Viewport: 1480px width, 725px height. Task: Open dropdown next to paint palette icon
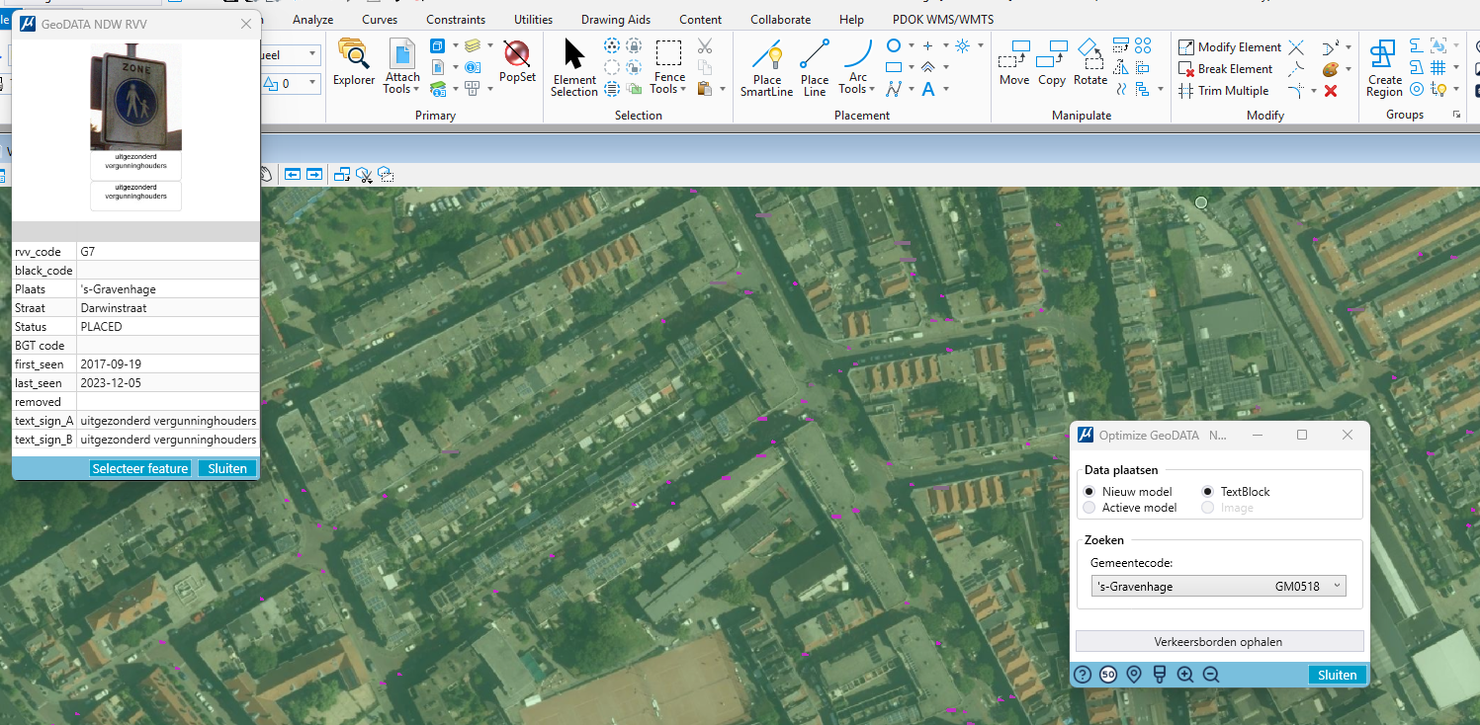coord(1348,69)
